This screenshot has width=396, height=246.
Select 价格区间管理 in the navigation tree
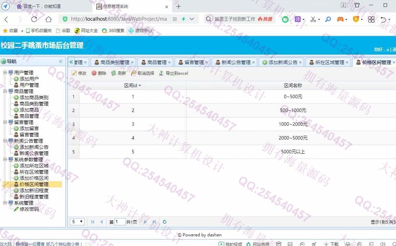(x=34, y=184)
